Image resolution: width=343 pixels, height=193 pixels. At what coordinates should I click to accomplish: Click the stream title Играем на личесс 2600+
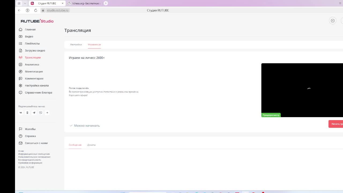[x=87, y=58]
